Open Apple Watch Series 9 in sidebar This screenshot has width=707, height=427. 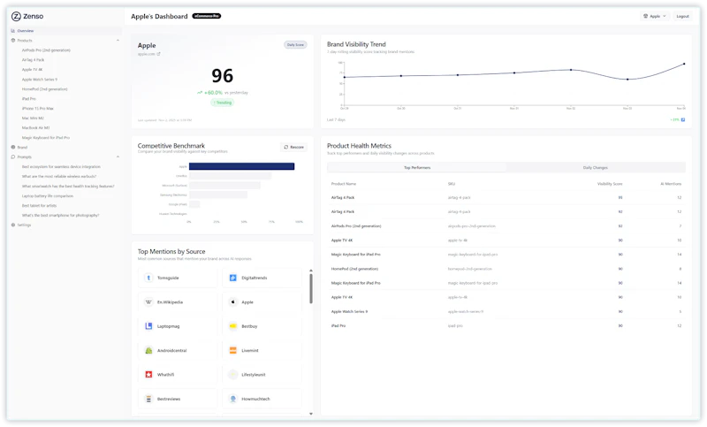pos(40,80)
